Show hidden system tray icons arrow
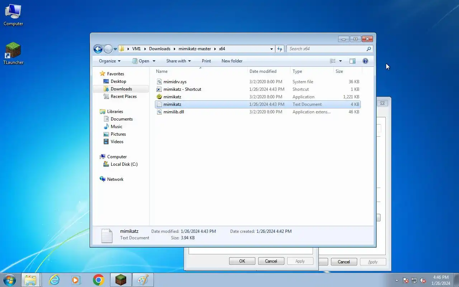The image size is (459, 287). 397,281
